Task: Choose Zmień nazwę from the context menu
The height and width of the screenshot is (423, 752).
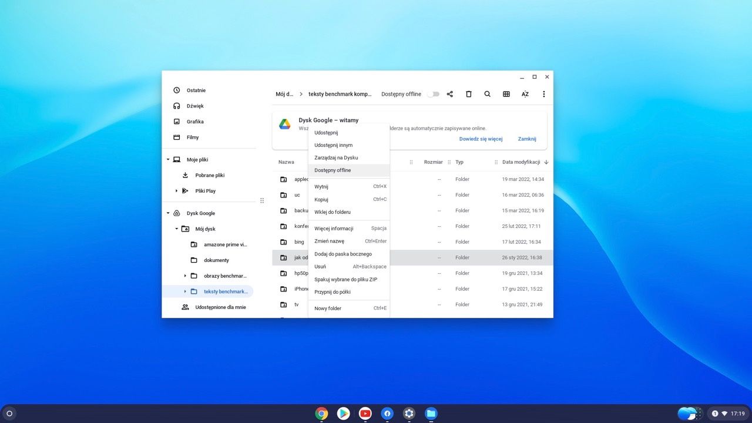Action: point(349,241)
